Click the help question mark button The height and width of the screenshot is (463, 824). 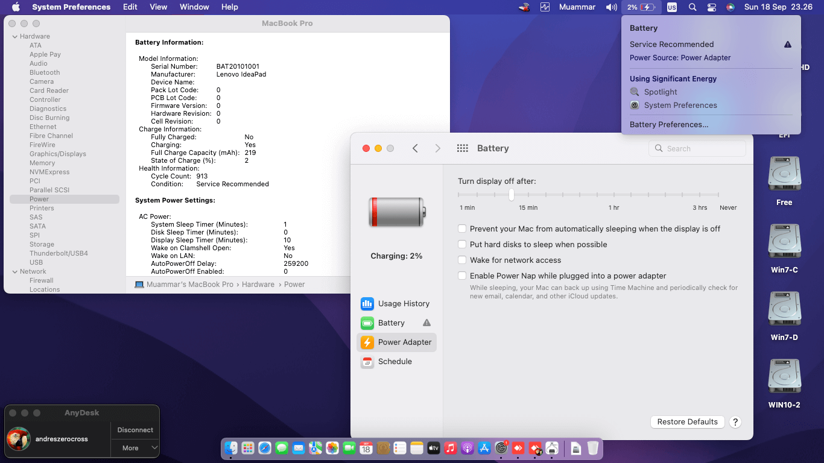coord(735,422)
